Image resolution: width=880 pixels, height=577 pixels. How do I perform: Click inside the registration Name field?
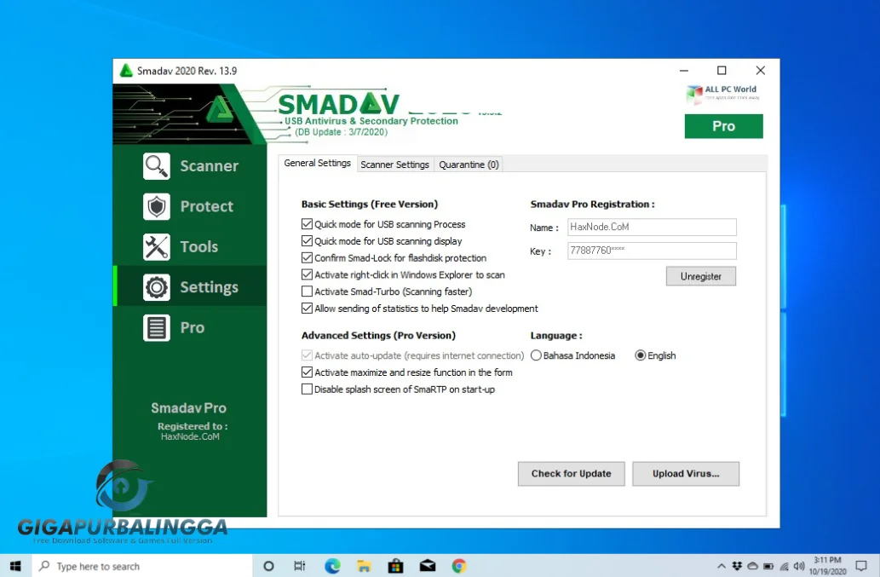[x=651, y=227]
